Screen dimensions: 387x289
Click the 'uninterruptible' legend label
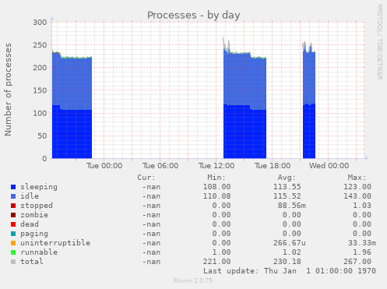click(55, 243)
